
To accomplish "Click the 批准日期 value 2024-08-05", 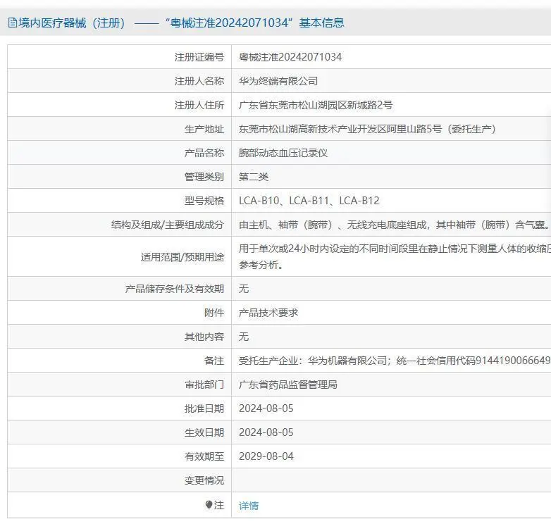I will pos(266,408).
